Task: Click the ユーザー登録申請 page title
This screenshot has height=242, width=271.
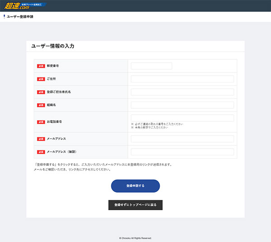Action: click(20, 17)
